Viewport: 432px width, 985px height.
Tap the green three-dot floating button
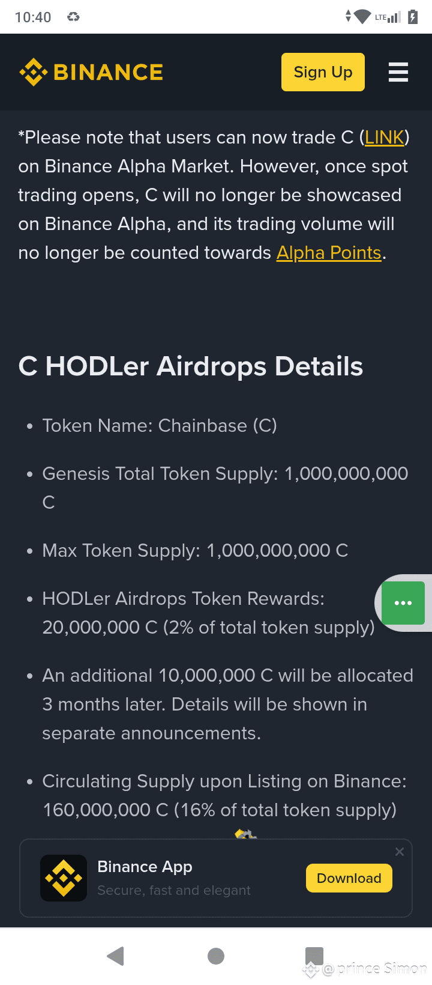coord(403,603)
